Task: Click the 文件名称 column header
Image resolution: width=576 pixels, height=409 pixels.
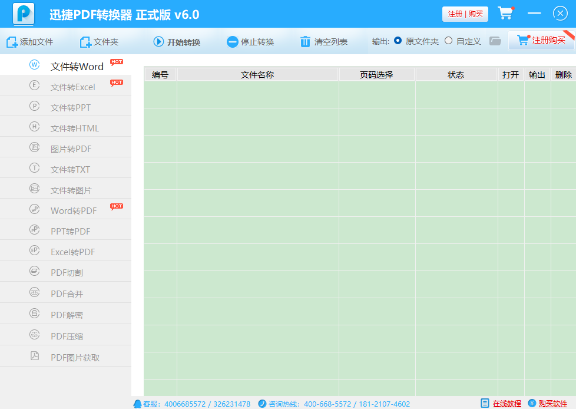Action: point(257,75)
